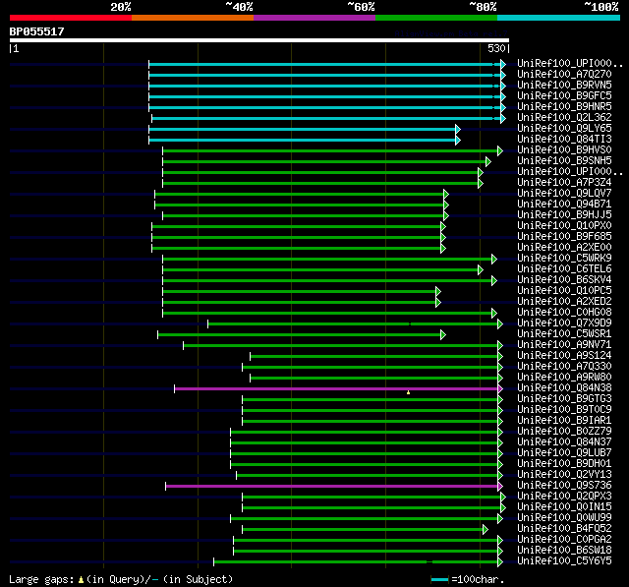Select the UniRef100_B6SW18 label

[x=564, y=551]
